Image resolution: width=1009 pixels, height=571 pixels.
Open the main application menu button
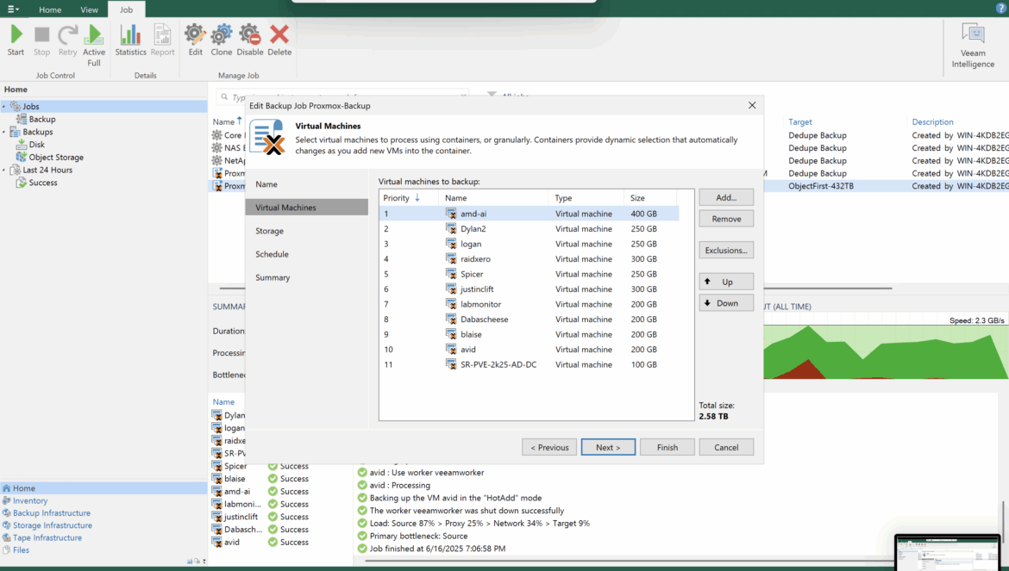tap(13, 9)
